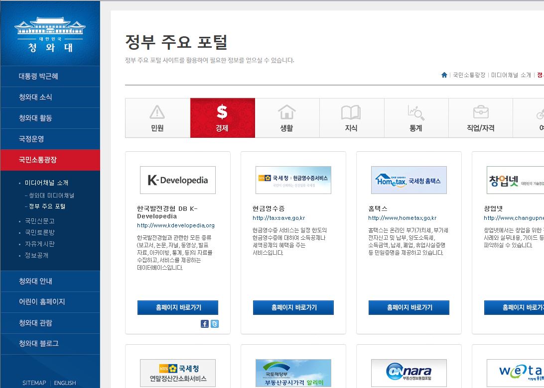Switch to the 지식 tab
The width and height of the screenshot is (544, 388).
point(351,118)
